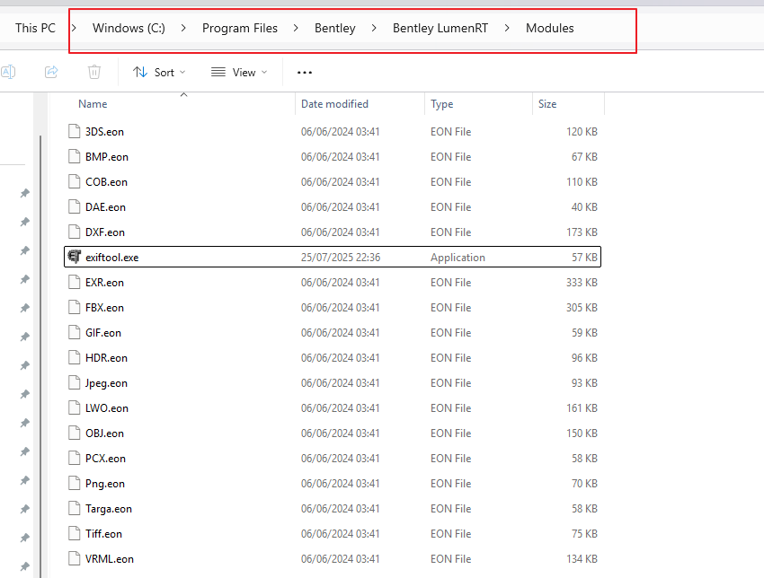The height and width of the screenshot is (578, 764).
Task: Click the 333 KB size cell
Action: (x=582, y=283)
